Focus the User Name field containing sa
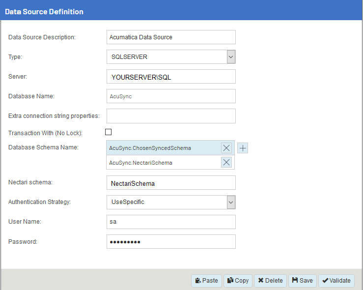Screen dimensions: 363x290 171,222
